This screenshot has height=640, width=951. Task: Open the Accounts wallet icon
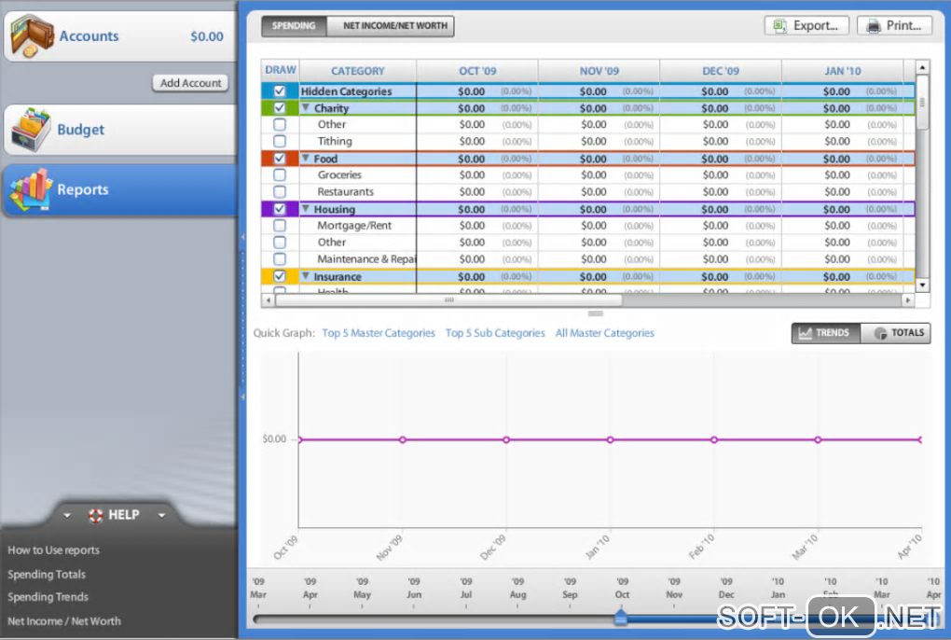coord(32,36)
